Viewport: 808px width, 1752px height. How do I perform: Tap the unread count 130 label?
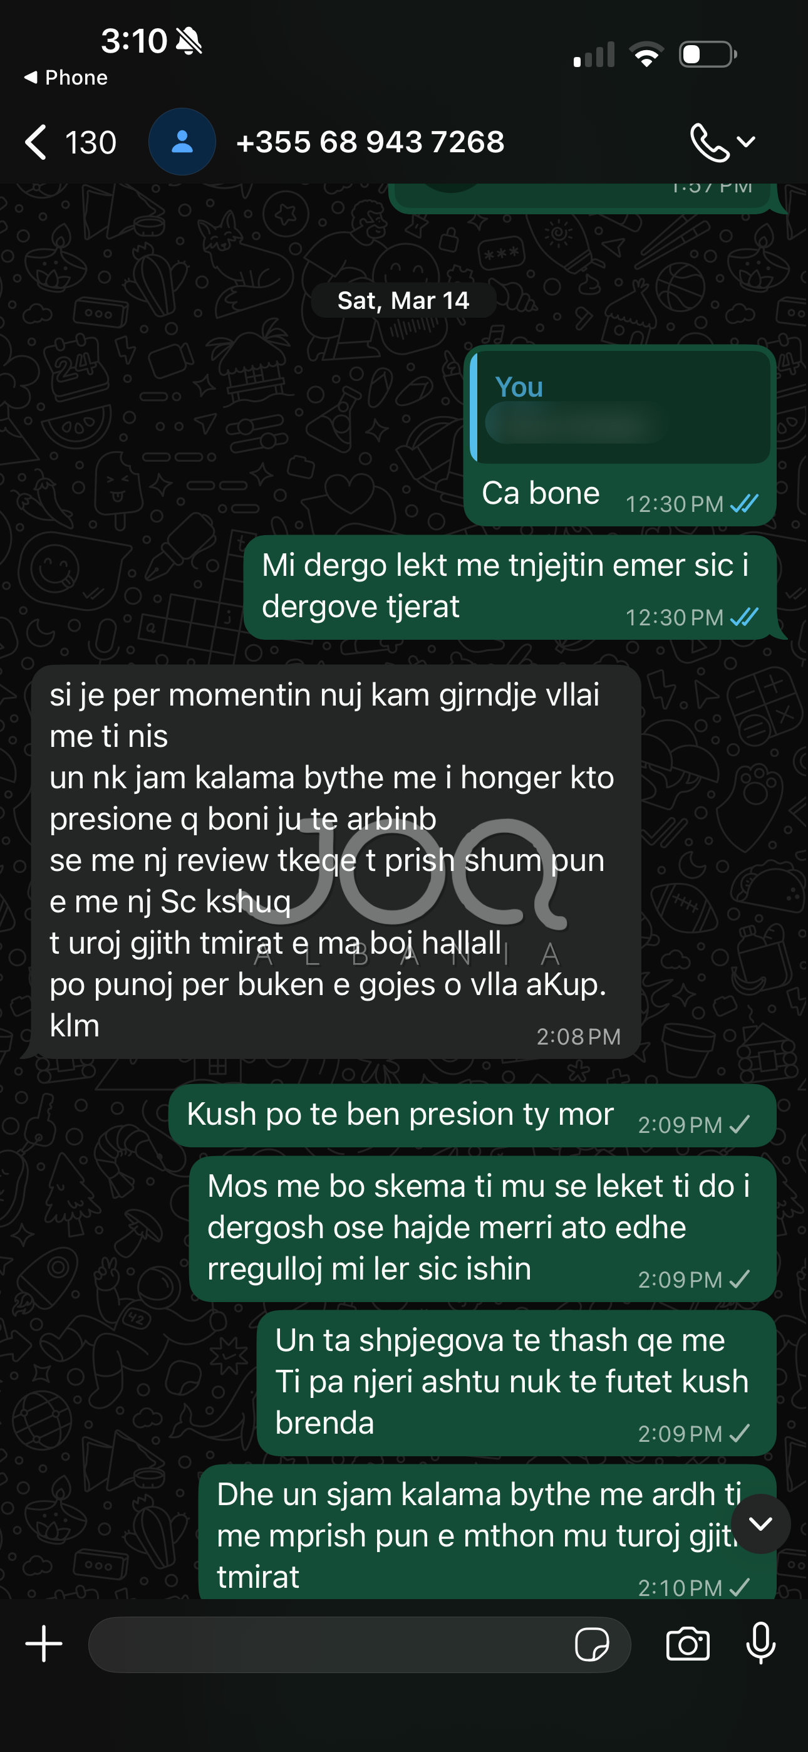pos(90,143)
